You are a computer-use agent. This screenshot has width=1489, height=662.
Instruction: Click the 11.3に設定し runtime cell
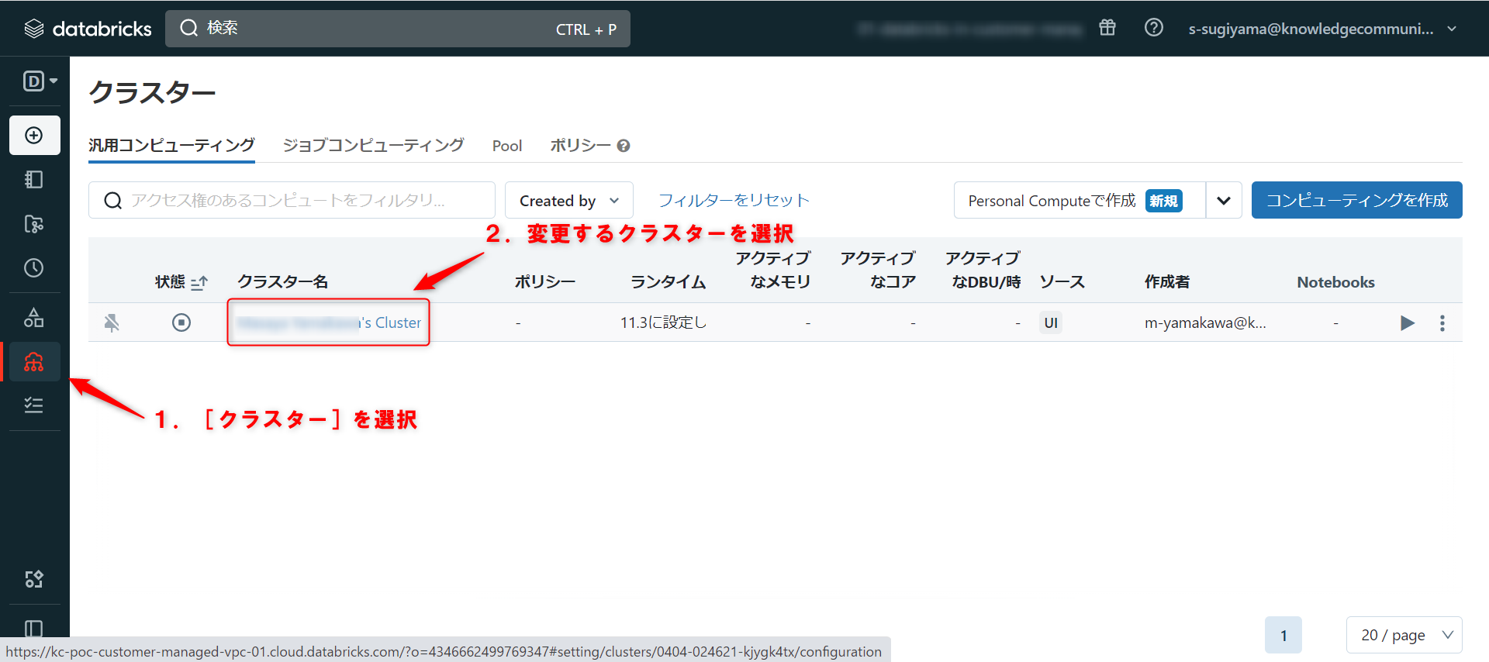[664, 322]
